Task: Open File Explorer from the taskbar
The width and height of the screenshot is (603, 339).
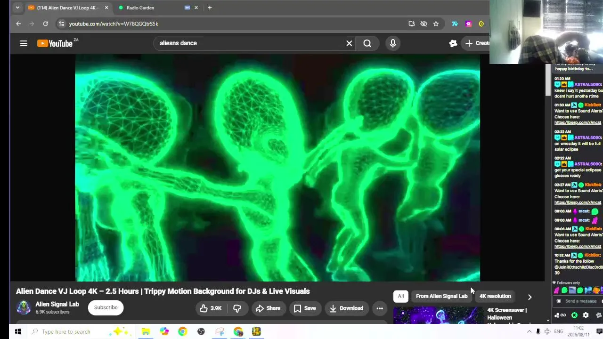Action: coord(146,331)
